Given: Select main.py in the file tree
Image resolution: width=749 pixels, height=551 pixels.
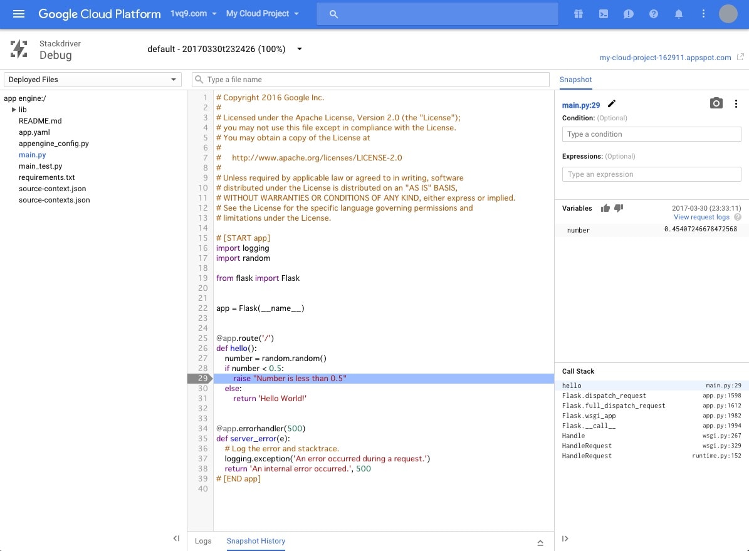Looking at the screenshot, I should pos(33,155).
